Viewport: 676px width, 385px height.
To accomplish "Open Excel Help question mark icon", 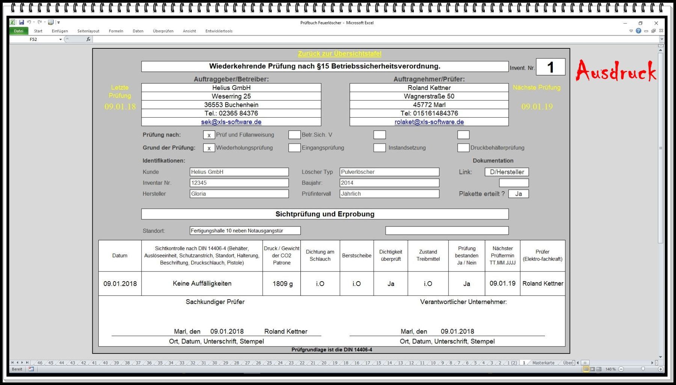I will click(x=638, y=31).
